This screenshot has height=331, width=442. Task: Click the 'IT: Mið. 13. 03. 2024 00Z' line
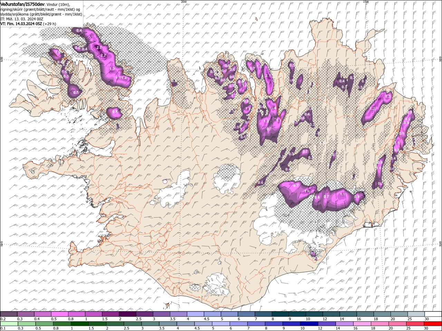pyautogui.click(x=22, y=19)
